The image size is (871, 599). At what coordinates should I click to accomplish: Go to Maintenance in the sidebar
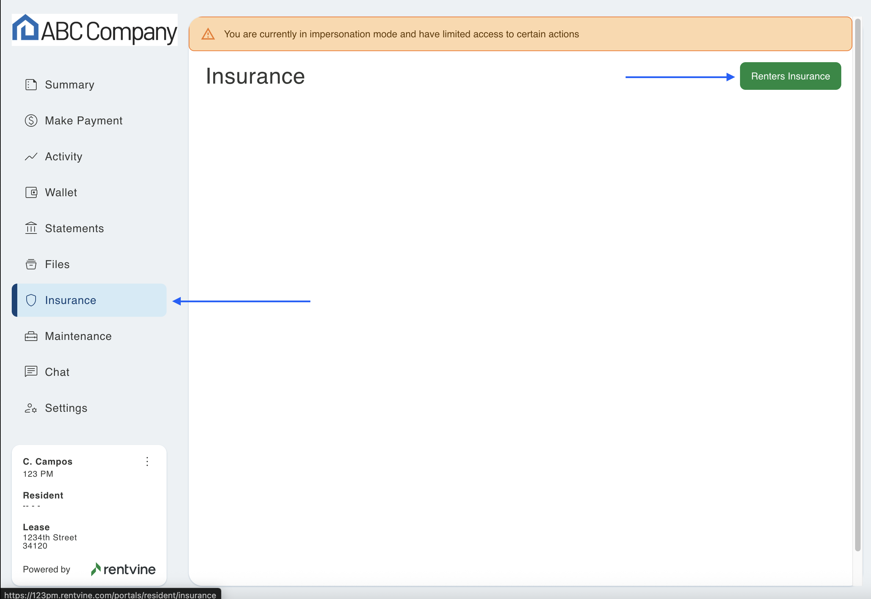(x=78, y=336)
